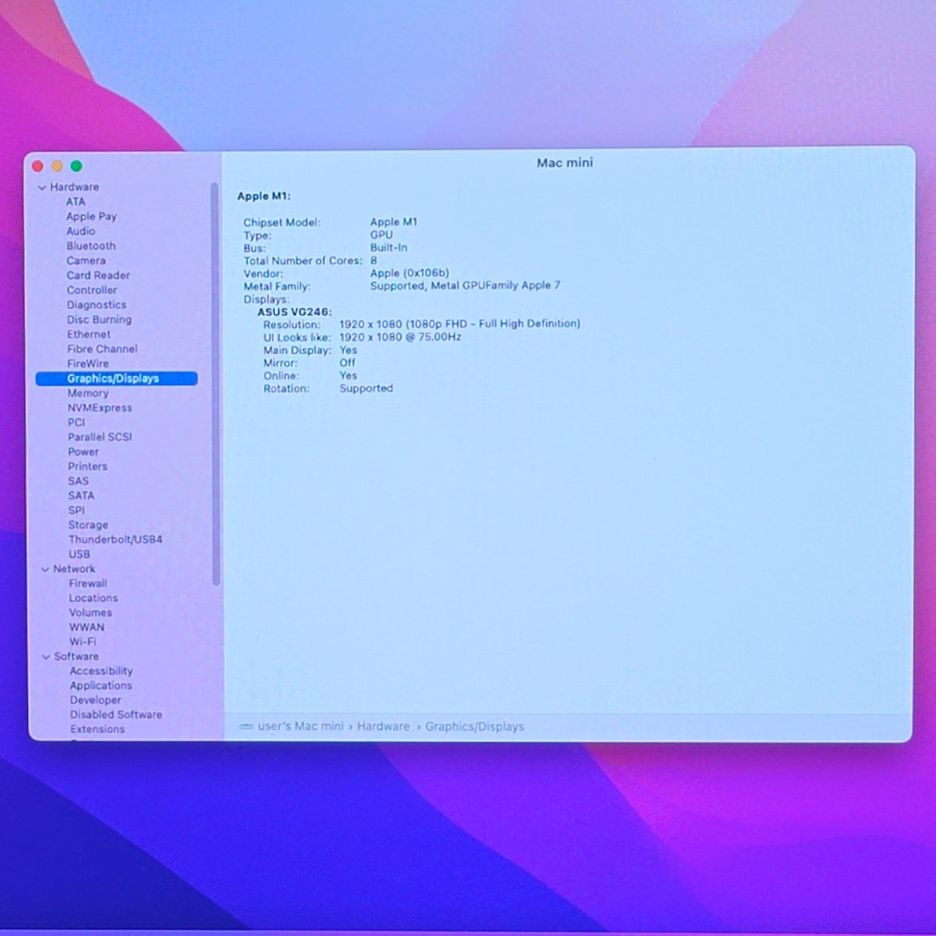Zoom the window with the green button
Screen dimensions: 936x936
tap(76, 166)
